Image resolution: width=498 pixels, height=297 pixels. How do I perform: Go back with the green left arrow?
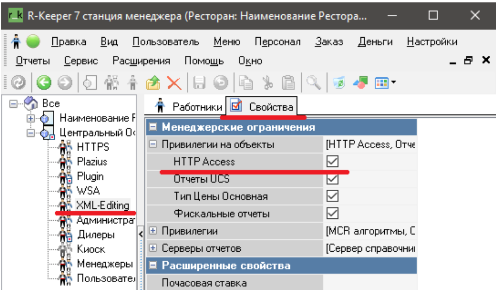point(44,83)
